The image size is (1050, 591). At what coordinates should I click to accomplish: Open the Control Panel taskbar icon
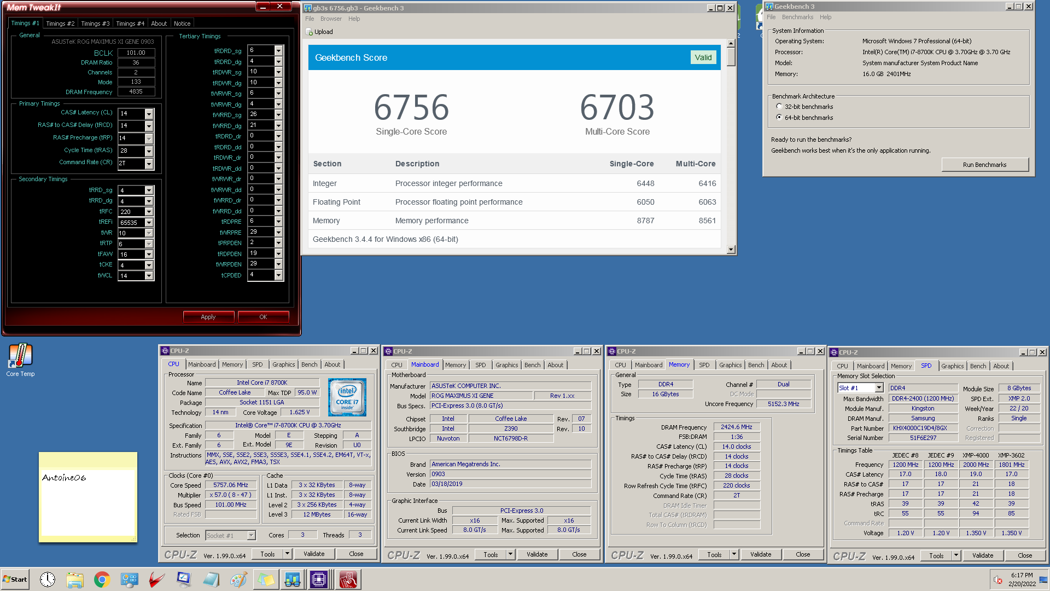pos(129,579)
